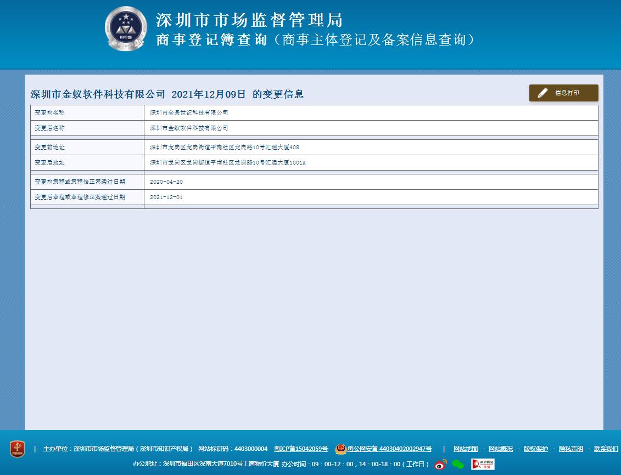621x475 pixels.
Task: Click the police shield icon in the footer
Action: 340,449
